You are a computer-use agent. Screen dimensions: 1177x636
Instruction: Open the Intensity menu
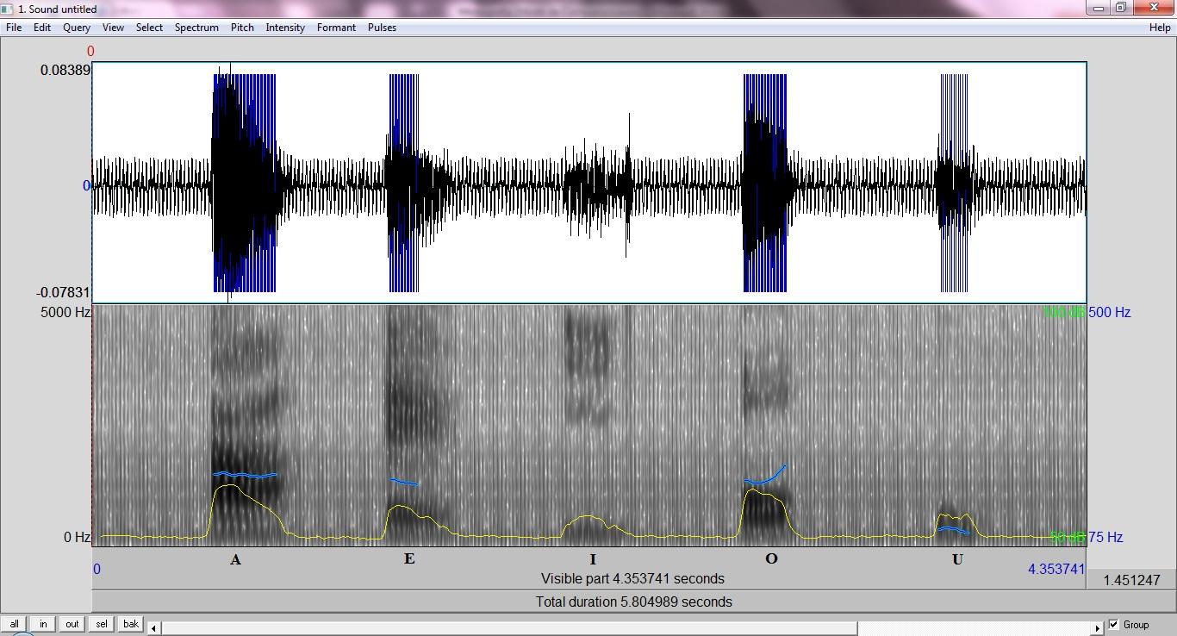point(285,28)
